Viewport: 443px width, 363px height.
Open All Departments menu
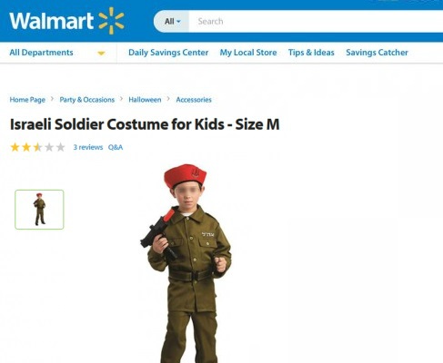(41, 53)
